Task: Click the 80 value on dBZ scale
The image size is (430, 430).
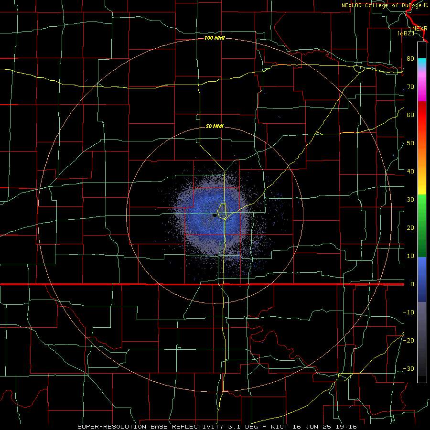Action: point(410,58)
